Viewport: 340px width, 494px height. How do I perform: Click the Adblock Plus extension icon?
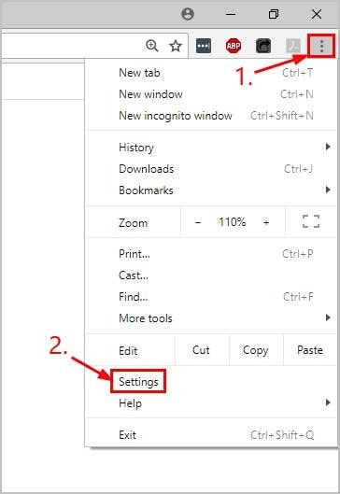tap(234, 46)
